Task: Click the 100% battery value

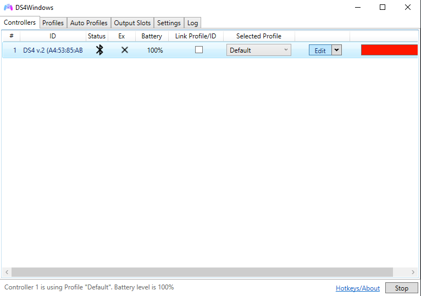Action: pos(155,50)
